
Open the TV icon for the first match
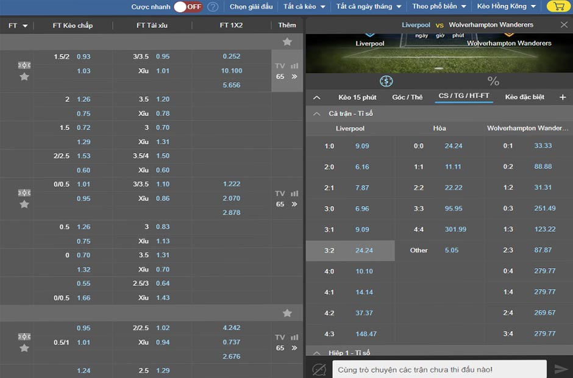[x=280, y=66]
